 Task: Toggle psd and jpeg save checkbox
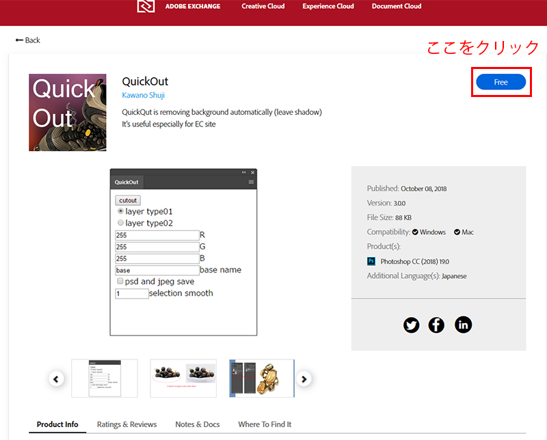pos(120,281)
